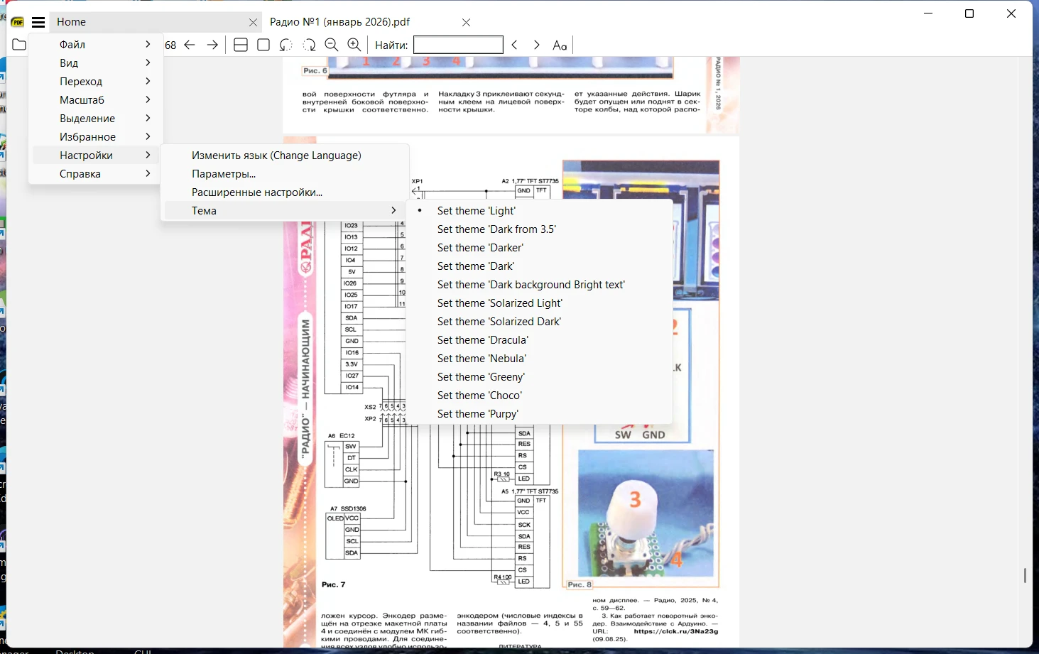Click the continuous layout view icon
This screenshot has width=1039, height=654.
(241, 45)
